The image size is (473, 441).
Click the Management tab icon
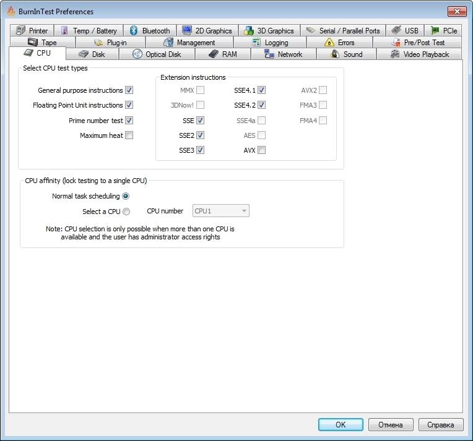coord(168,42)
